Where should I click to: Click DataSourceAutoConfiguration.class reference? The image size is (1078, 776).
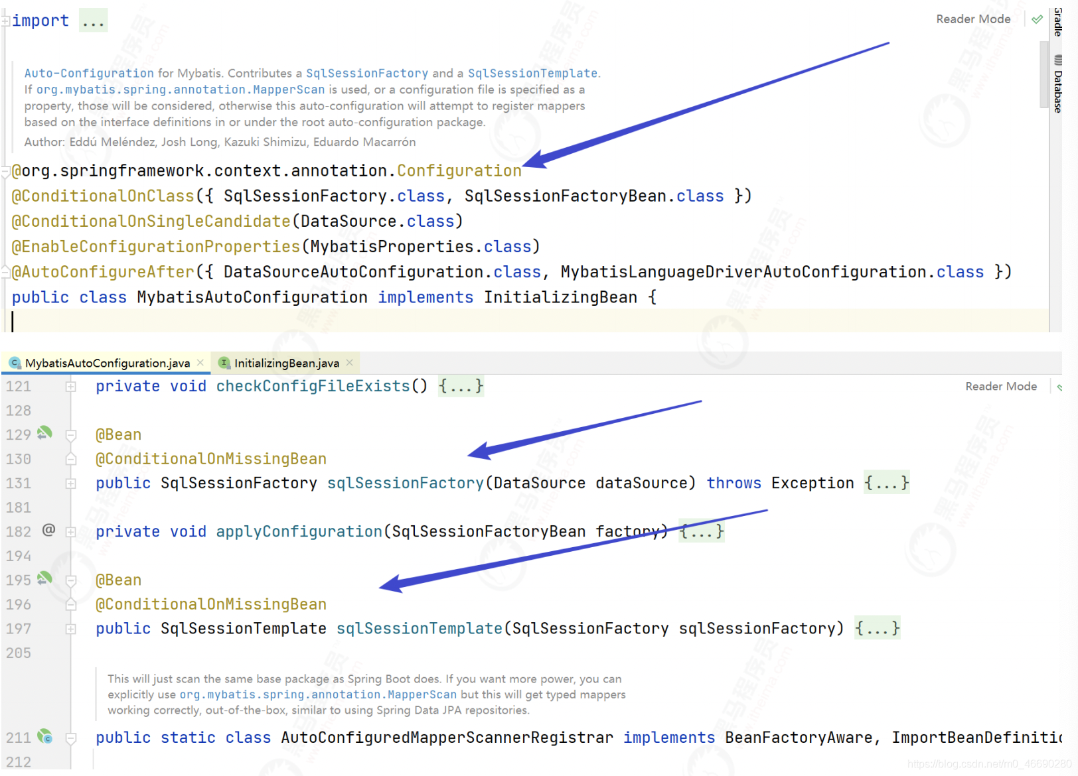[x=382, y=272]
